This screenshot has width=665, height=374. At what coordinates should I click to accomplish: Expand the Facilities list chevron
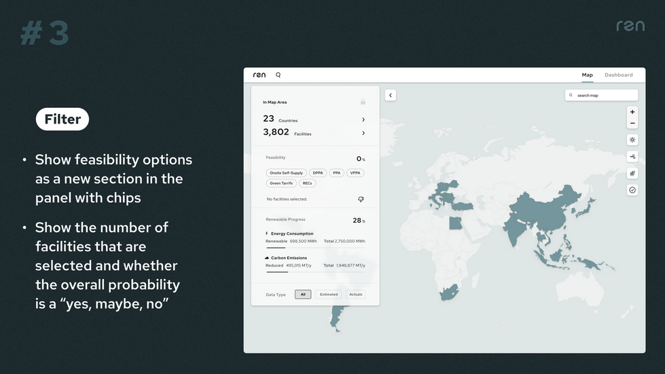point(363,133)
